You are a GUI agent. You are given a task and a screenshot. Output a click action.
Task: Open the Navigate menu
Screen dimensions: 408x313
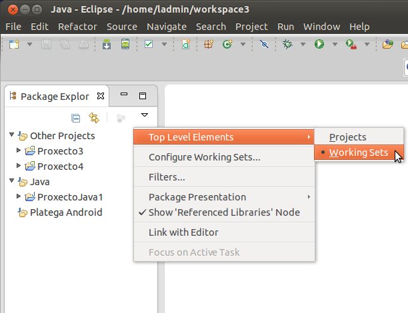pos(167,27)
